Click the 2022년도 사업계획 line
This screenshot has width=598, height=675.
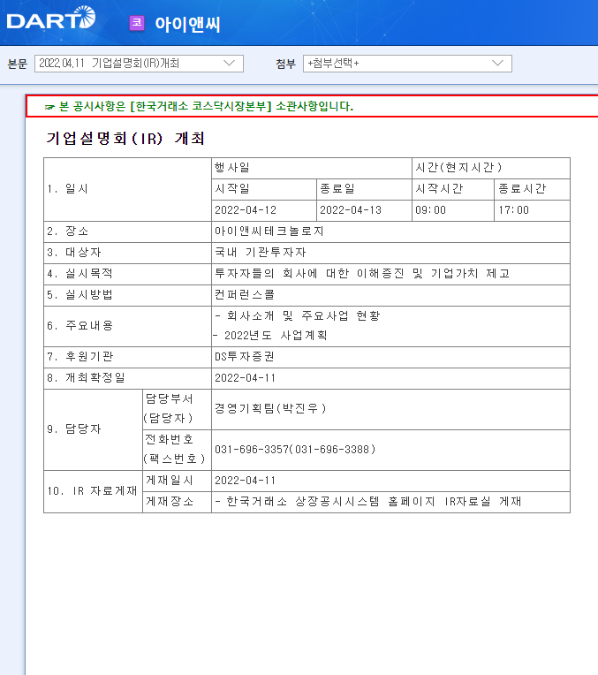click(x=271, y=336)
